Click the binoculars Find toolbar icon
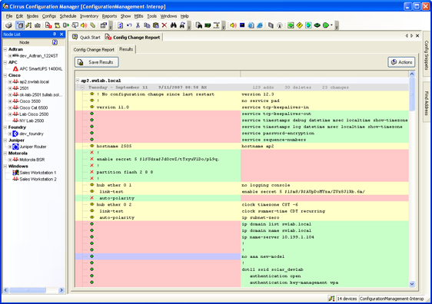Image resolution: width=432 pixels, height=304 pixels. [173, 25]
